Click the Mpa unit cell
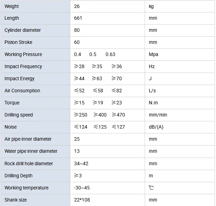This screenshot has height=206, width=216. [x=153, y=54]
